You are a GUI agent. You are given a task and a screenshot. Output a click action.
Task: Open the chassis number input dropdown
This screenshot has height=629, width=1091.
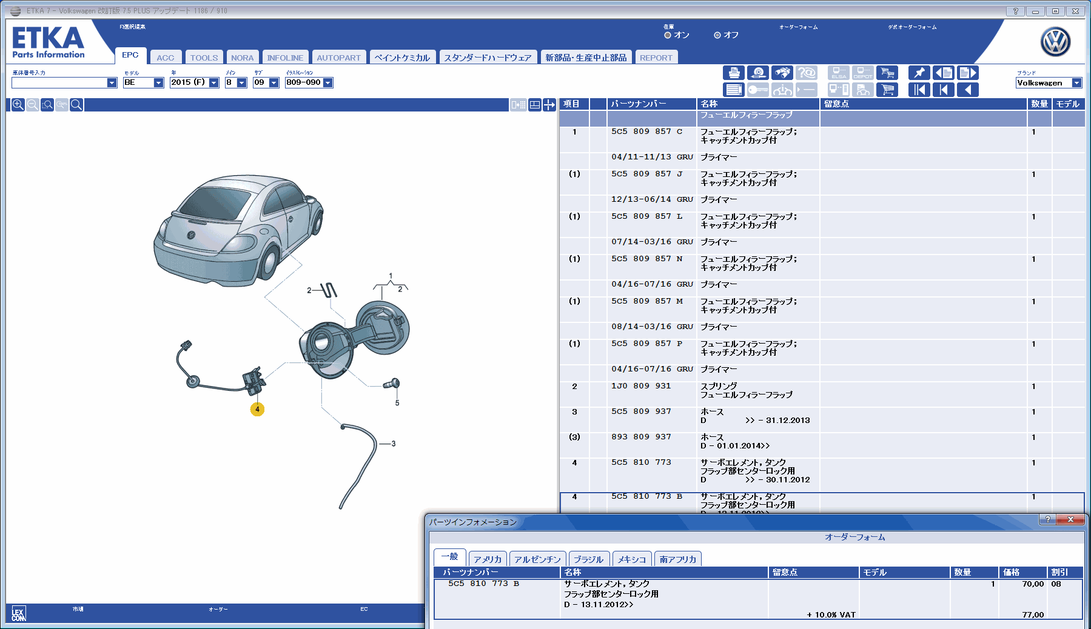tap(112, 83)
